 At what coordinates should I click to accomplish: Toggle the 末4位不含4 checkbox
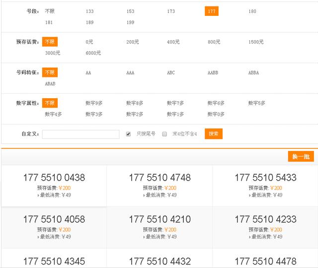tap(164, 134)
